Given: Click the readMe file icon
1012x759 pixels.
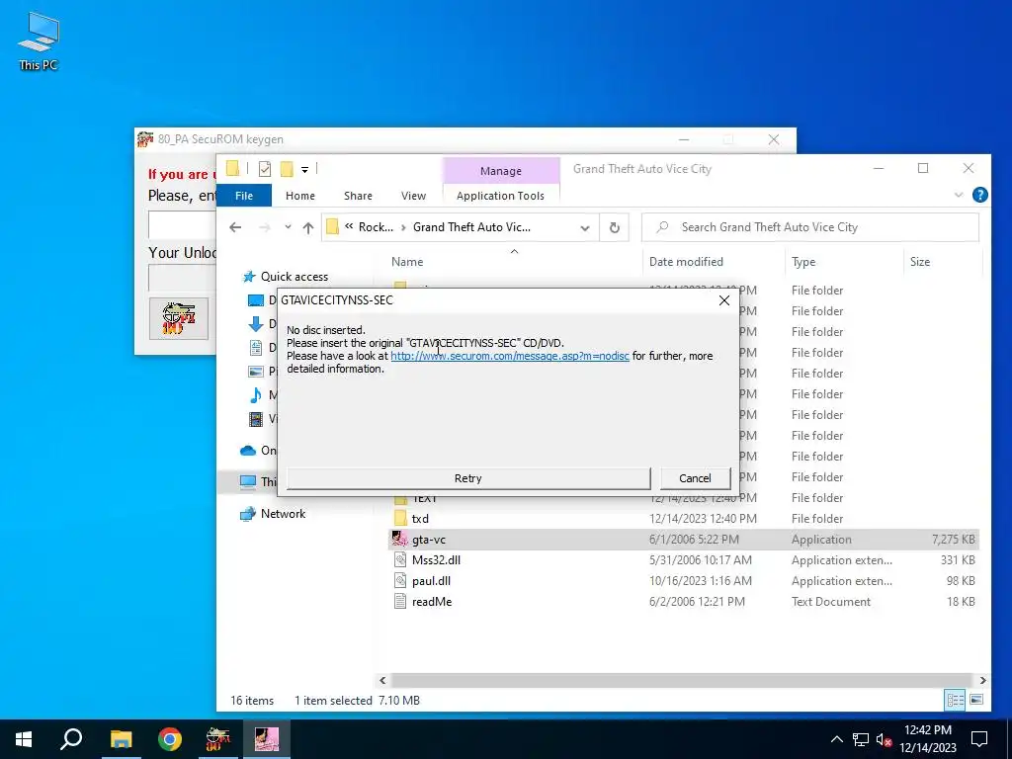Looking at the screenshot, I should coord(400,602).
